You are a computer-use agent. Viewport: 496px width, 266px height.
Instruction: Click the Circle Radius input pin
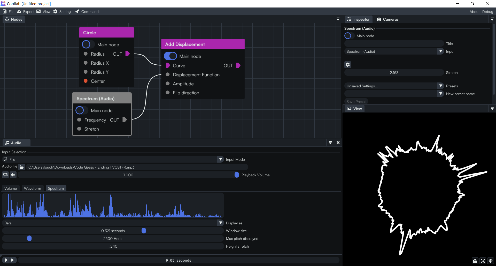[x=86, y=54]
